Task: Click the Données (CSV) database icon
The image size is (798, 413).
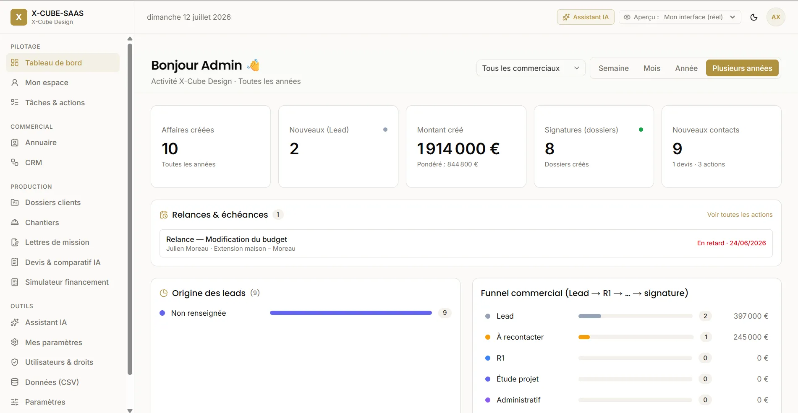Action: [x=15, y=382]
